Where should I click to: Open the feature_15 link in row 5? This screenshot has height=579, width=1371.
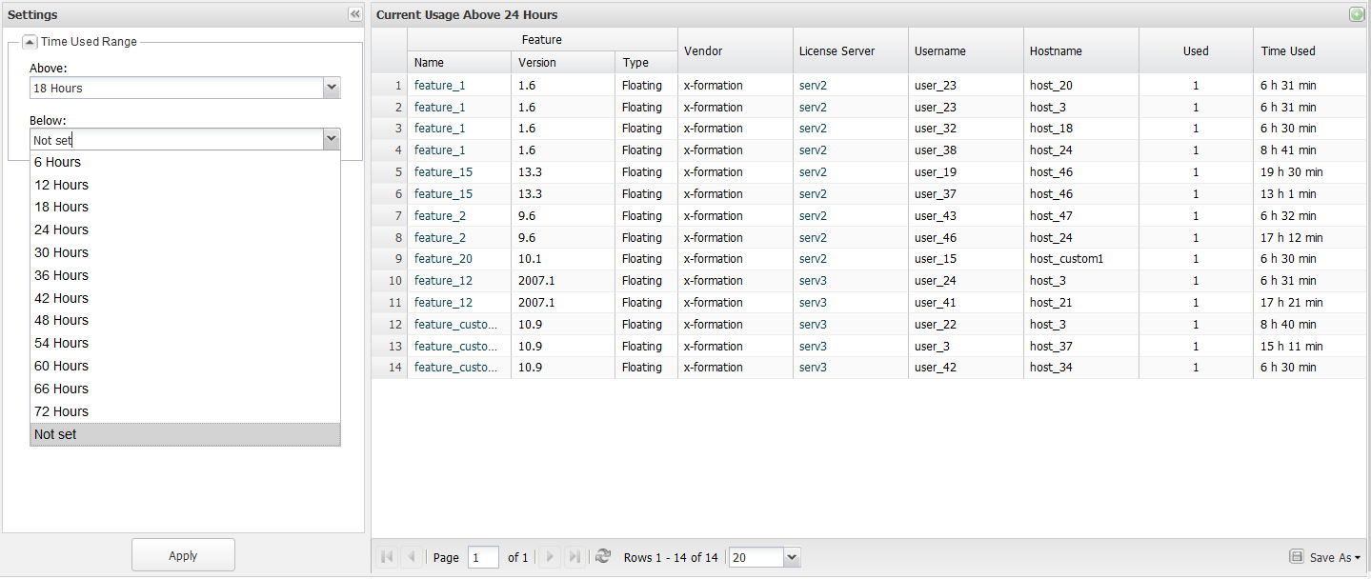point(443,172)
